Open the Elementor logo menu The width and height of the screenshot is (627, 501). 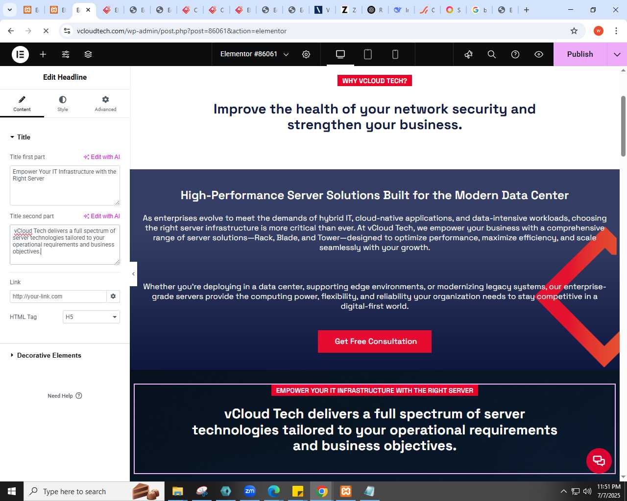[x=21, y=54]
